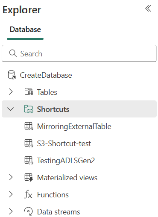Viewport: 158px width, 217px height.
Task: Expand the Data streams chevron
Action: 11,211
